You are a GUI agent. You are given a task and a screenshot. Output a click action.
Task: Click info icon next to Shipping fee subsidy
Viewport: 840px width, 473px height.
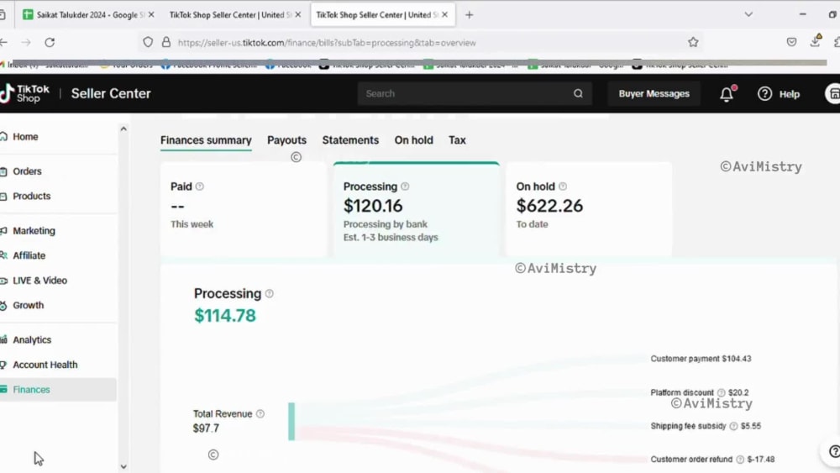click(x=733, y=426)
